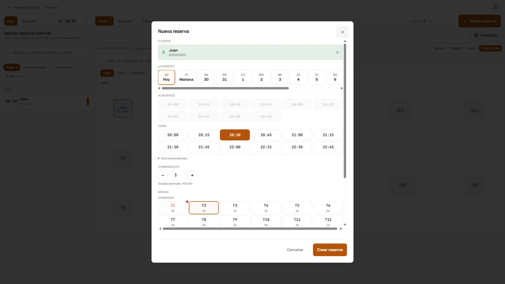The width and height of the screenshot is (505, 284).
Task: Select table T5 in Comedor list
Action: click(x=297, y=208)
